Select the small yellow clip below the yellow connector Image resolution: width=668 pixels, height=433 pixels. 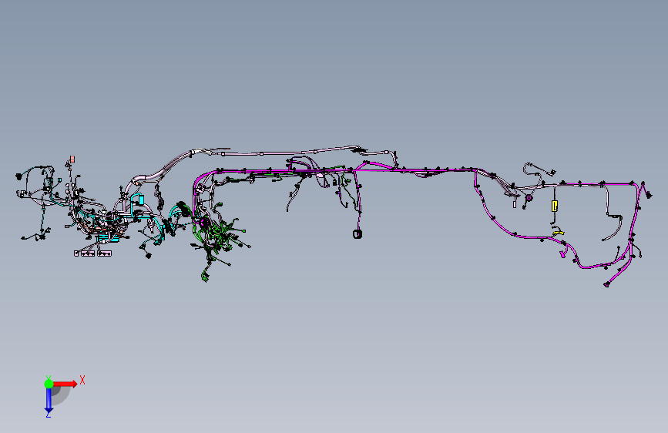pos(559,233)
